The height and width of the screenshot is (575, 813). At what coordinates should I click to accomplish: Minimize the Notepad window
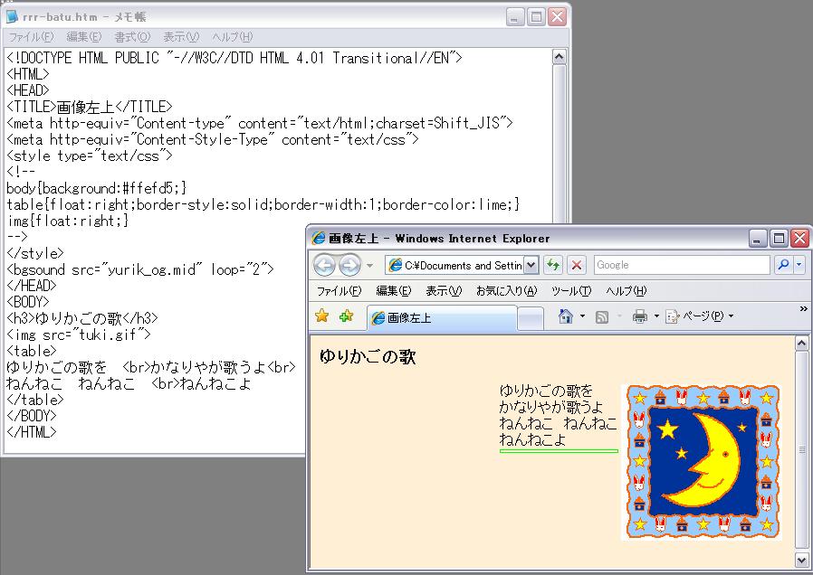(x=514, y=17)
